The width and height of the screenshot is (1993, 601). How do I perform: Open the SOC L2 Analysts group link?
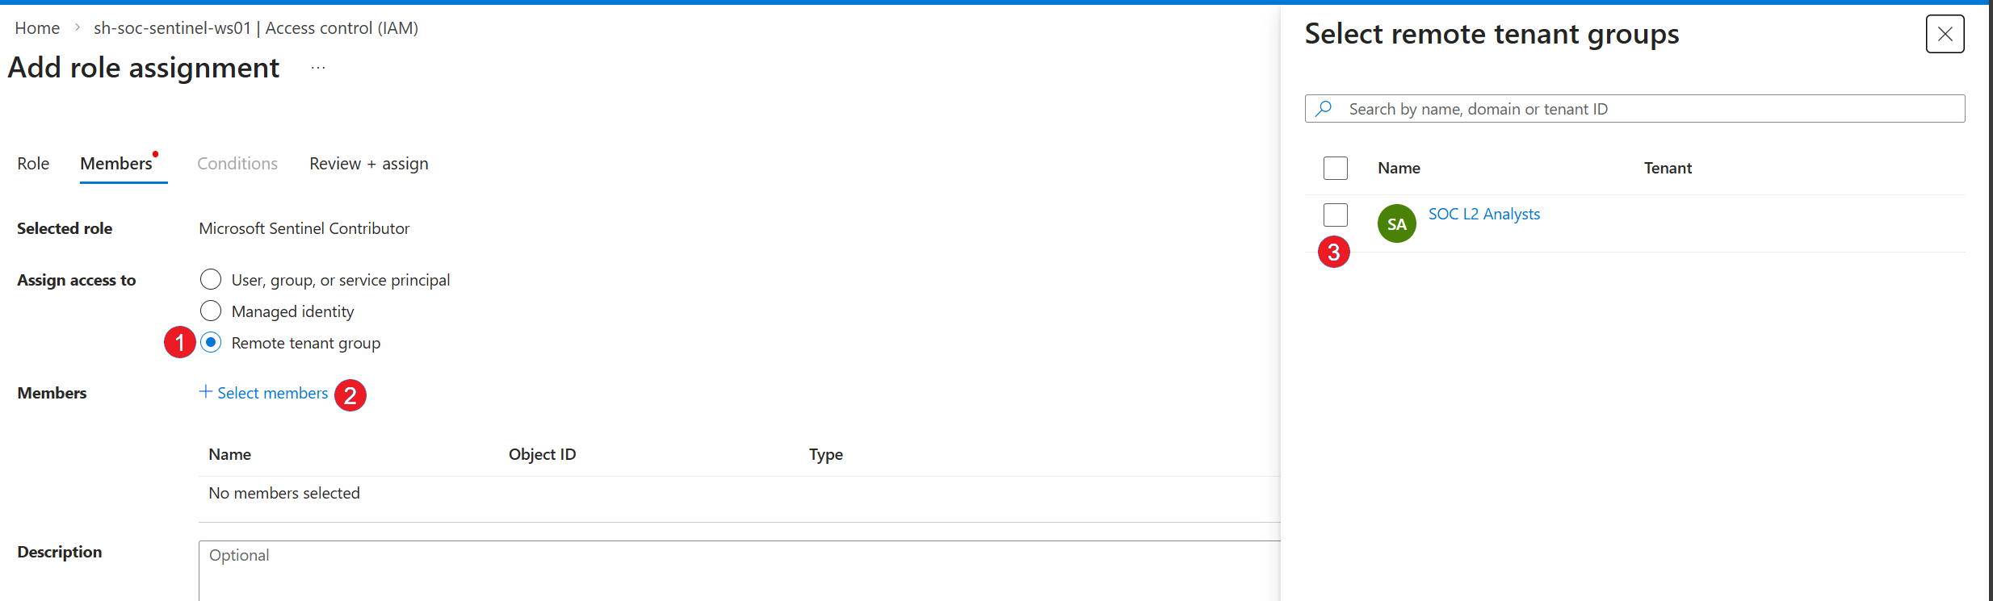pyautogui.click(x=1484, y=214)
